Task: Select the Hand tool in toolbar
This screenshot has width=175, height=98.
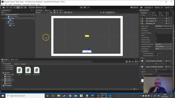Action: (x=4, y=7)
